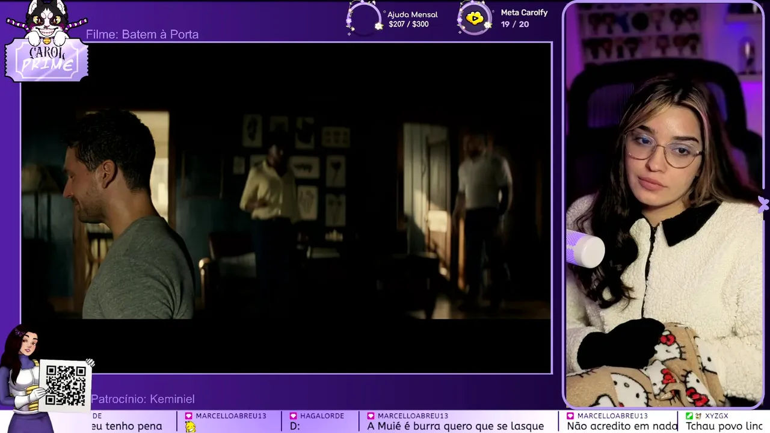Click the Meta Carolfy yellow heart icon
The width and height of the screenshot is (770, 433).
click(x=475, y=18)
